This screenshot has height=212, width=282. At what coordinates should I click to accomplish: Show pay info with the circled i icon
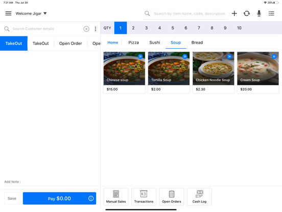click(91, 198)
